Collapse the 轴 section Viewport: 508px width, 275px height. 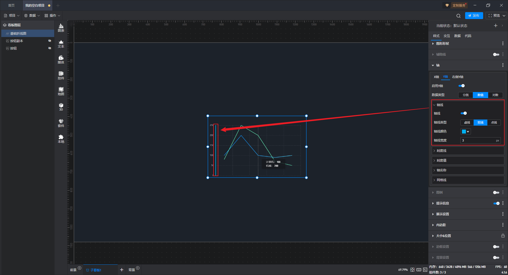tap(433, 65)
